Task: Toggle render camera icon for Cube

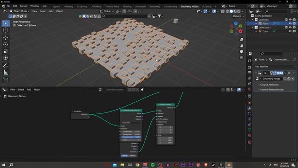Action: coord(294,31)
